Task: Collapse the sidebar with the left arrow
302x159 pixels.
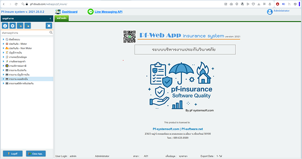Action: coord(50,18)
